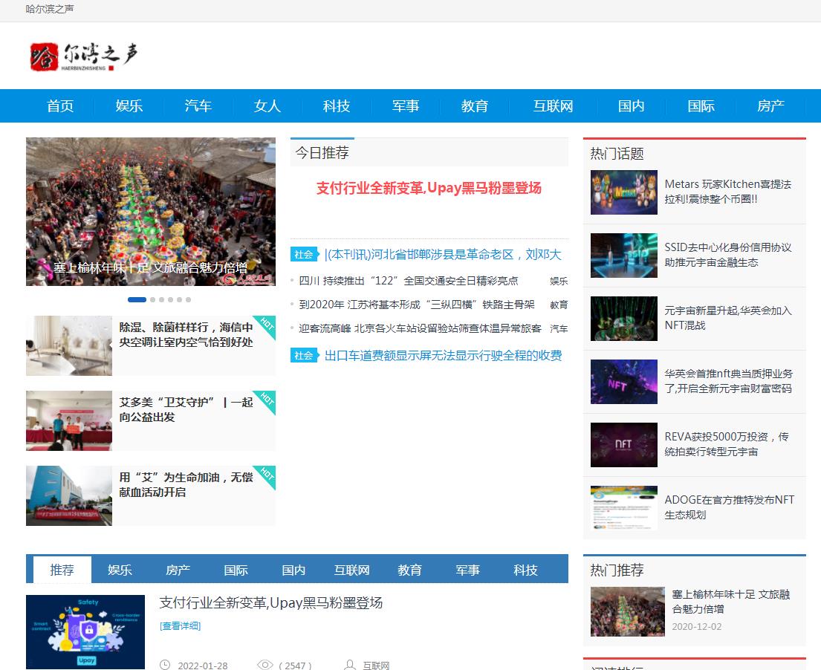Click 教育 category label beside 江苏 article
The image size is (821, 670).
[x=559, y=305]
